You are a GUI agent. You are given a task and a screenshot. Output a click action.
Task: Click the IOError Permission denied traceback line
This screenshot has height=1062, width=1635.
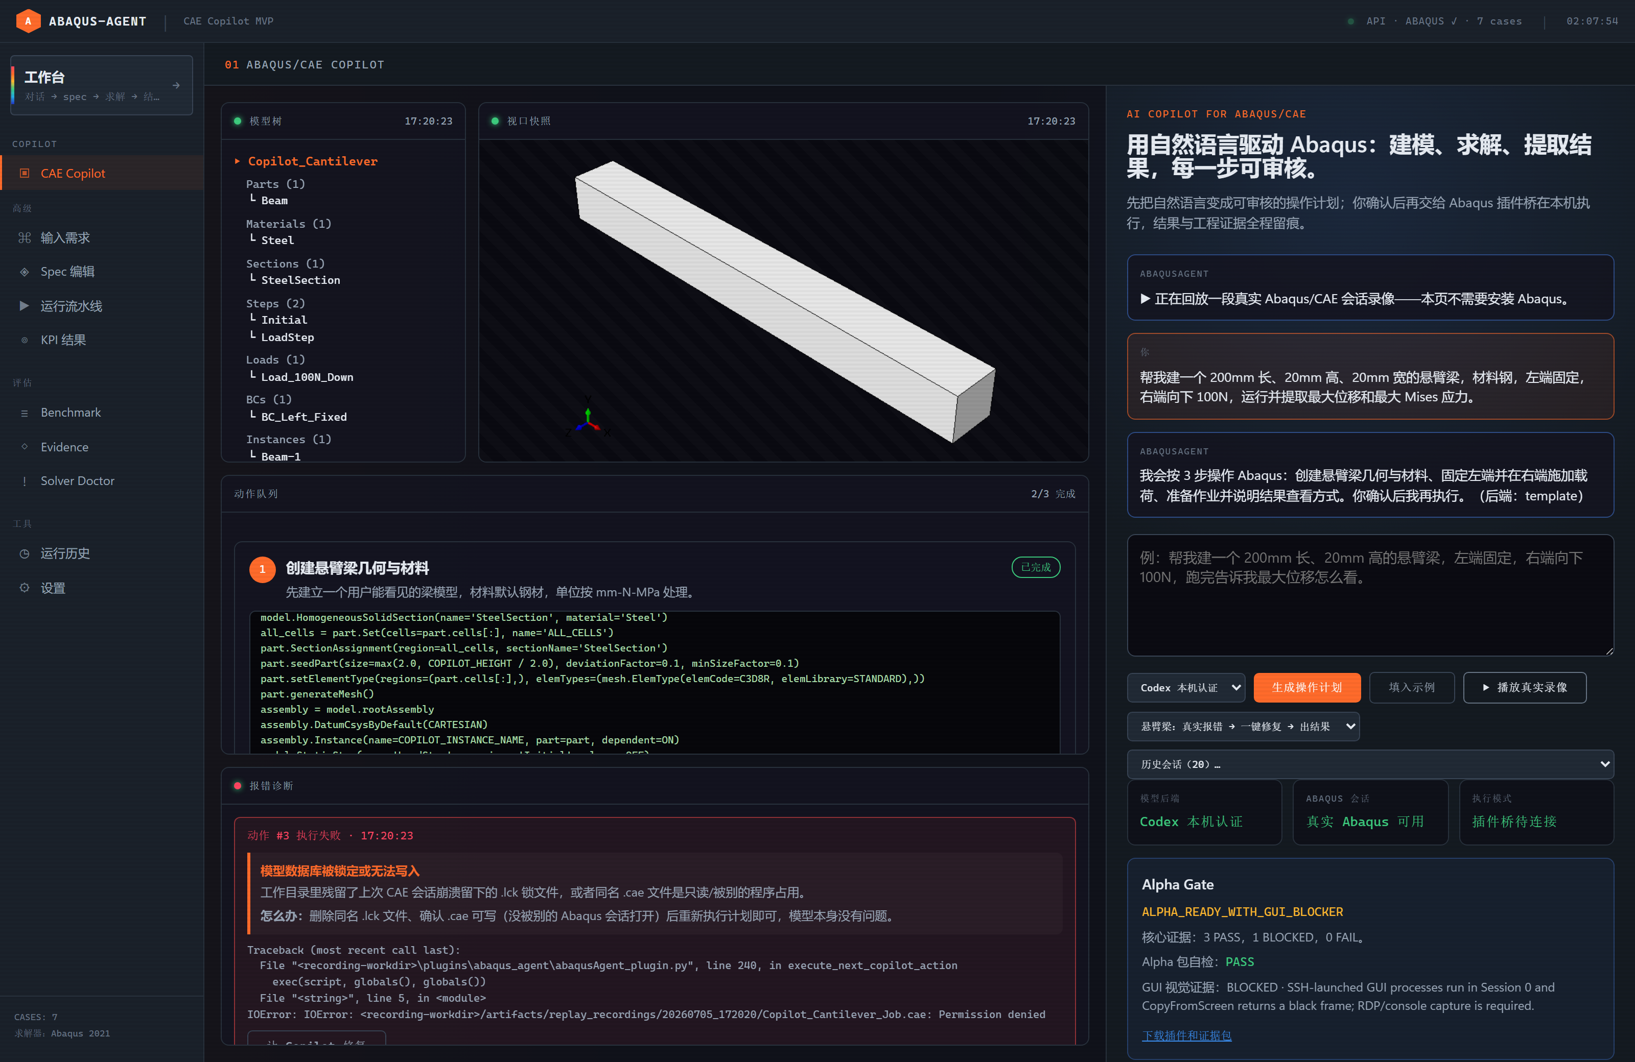[x=646, y=1014]
